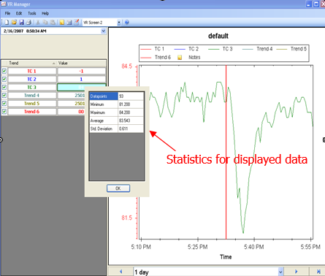Jump to latest data with end arrow

tap(318, 272)
